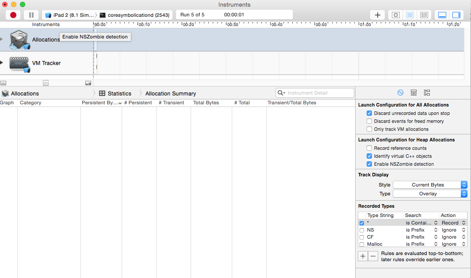
Task: Show the Extended Detail inspector tab
Action: 427,93
